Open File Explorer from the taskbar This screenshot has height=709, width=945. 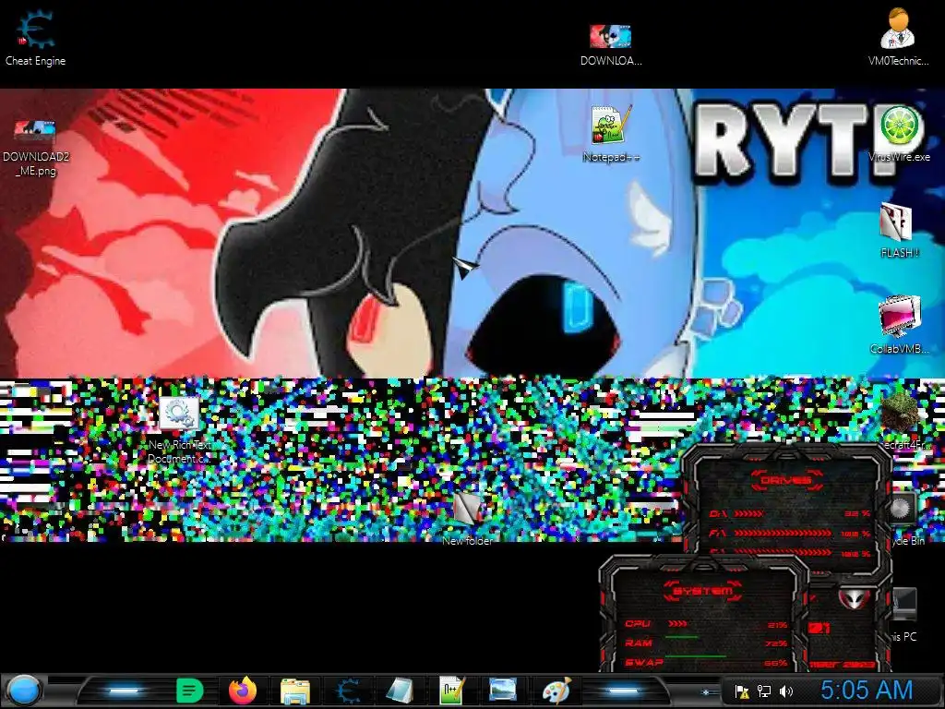click(295, 691)
